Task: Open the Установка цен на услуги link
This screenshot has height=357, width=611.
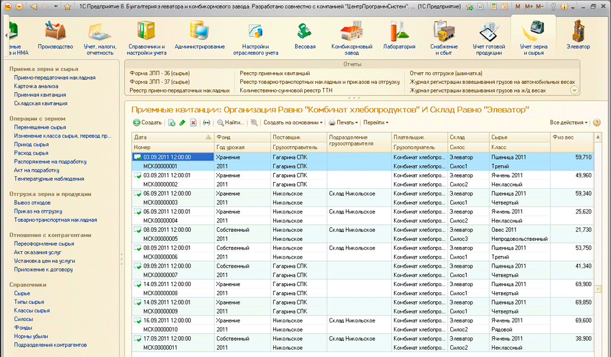Action: [45, 261]
